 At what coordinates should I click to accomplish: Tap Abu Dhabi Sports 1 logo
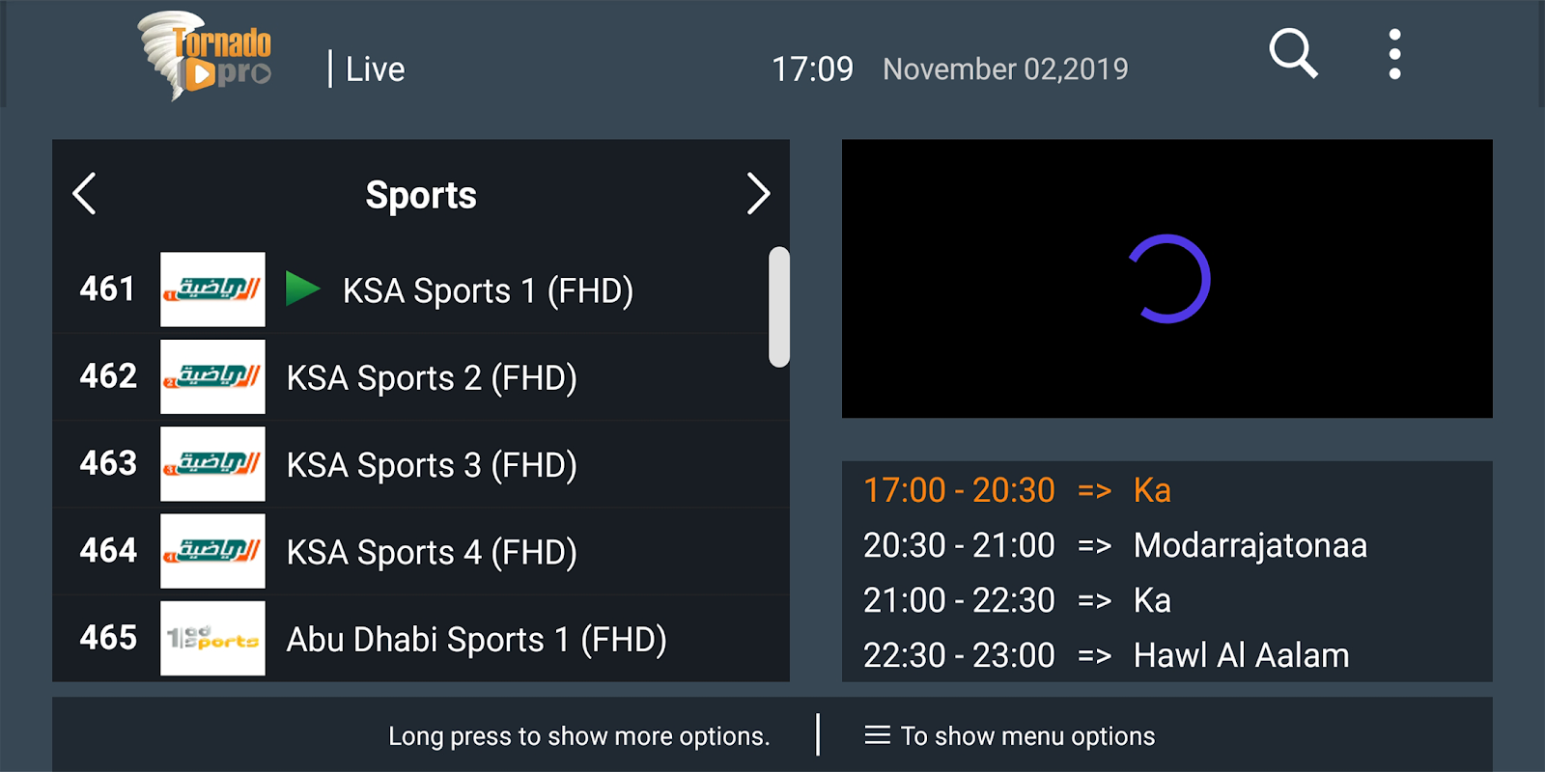(212, 638)
